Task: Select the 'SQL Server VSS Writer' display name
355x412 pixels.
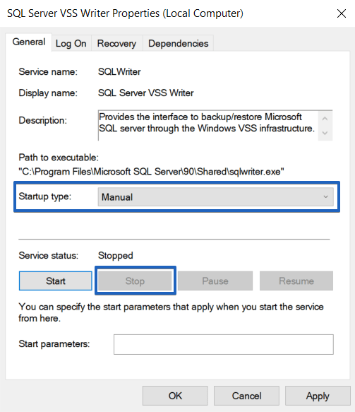Action: click(146, 93)
